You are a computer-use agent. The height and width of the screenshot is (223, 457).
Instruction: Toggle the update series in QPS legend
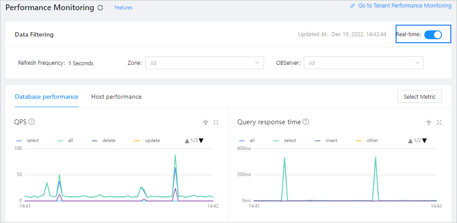(147, 141)
